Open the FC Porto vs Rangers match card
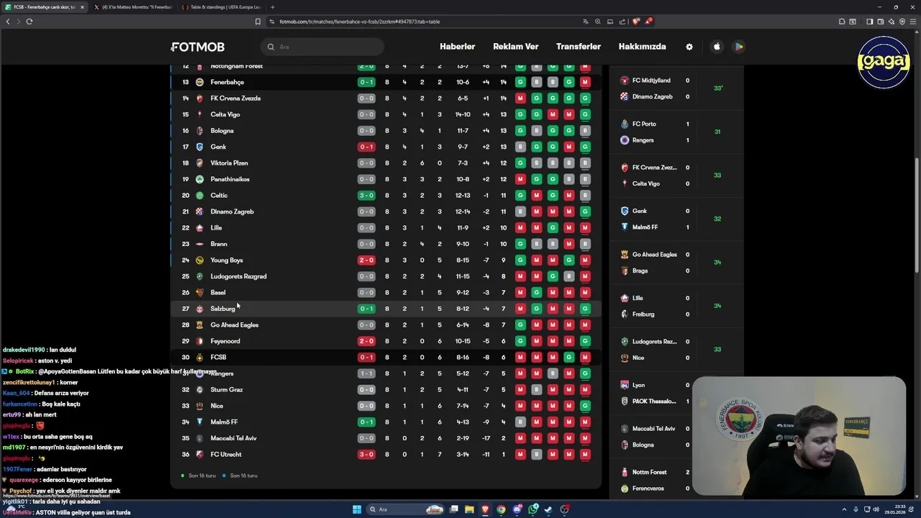 (676, 132)
